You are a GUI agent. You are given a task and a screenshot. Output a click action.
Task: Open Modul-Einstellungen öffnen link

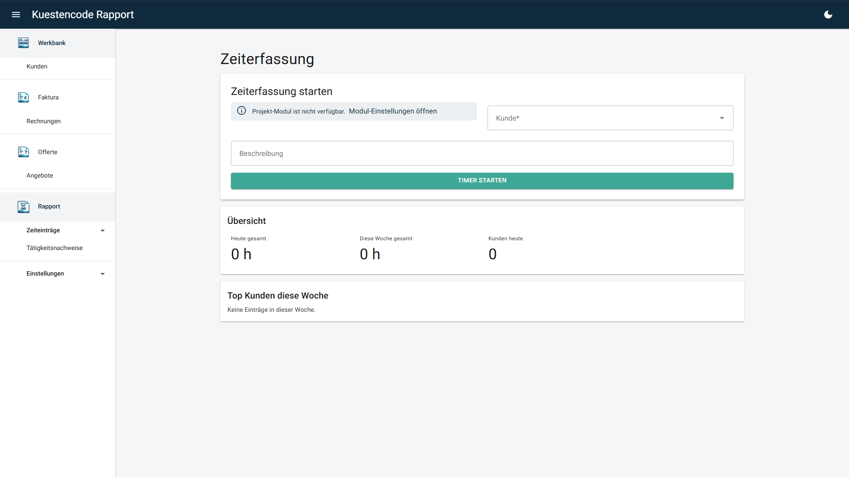click(x=392, y=111)
